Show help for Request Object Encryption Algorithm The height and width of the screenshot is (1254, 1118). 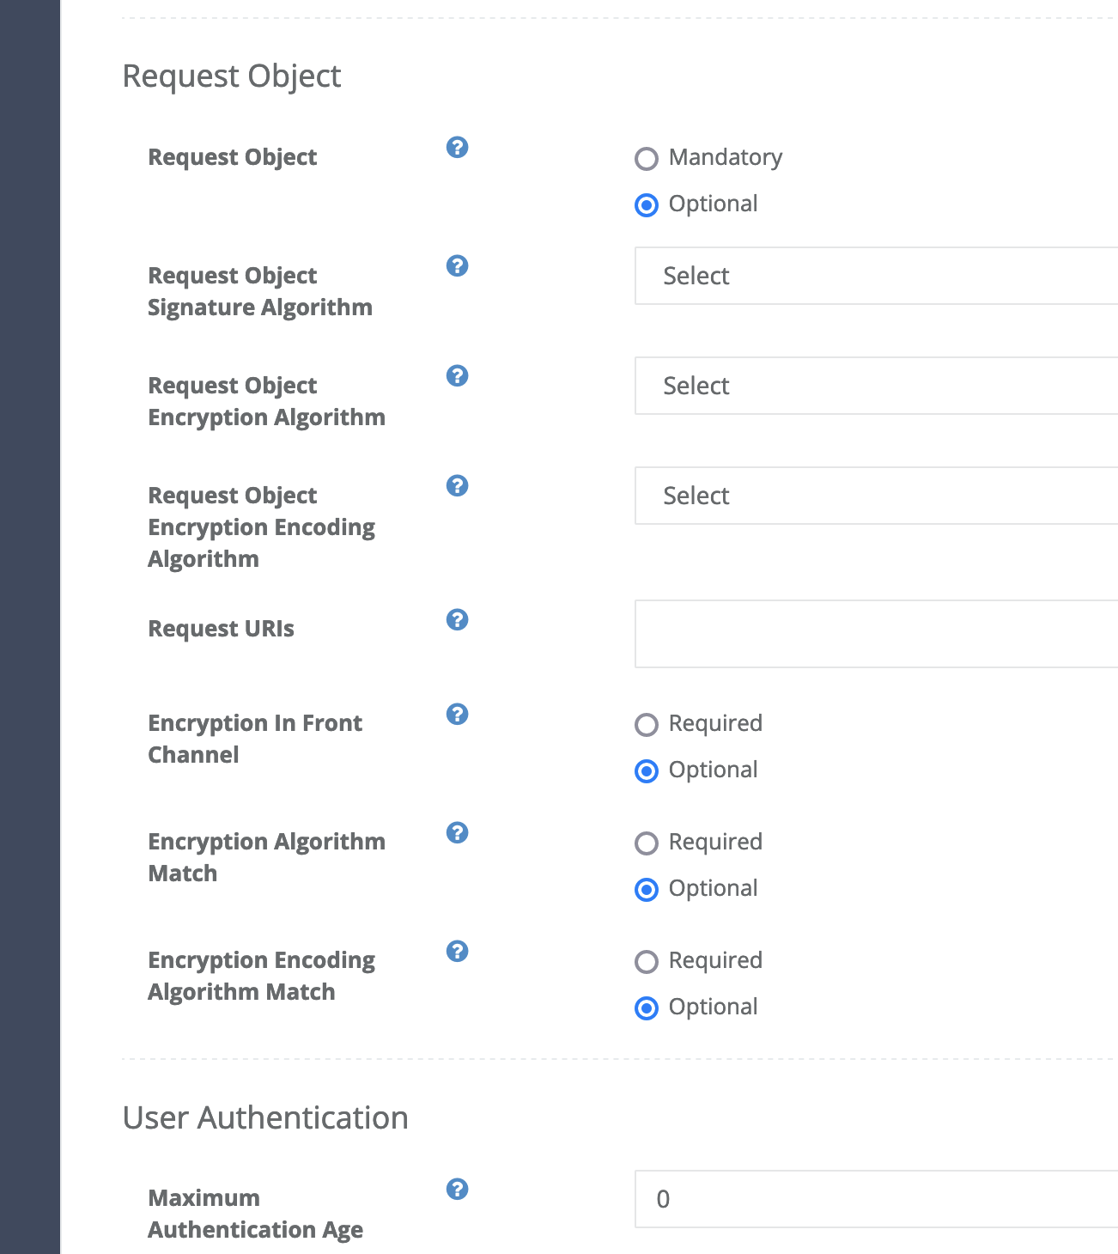pyautogui.click(x=457, y=376)
